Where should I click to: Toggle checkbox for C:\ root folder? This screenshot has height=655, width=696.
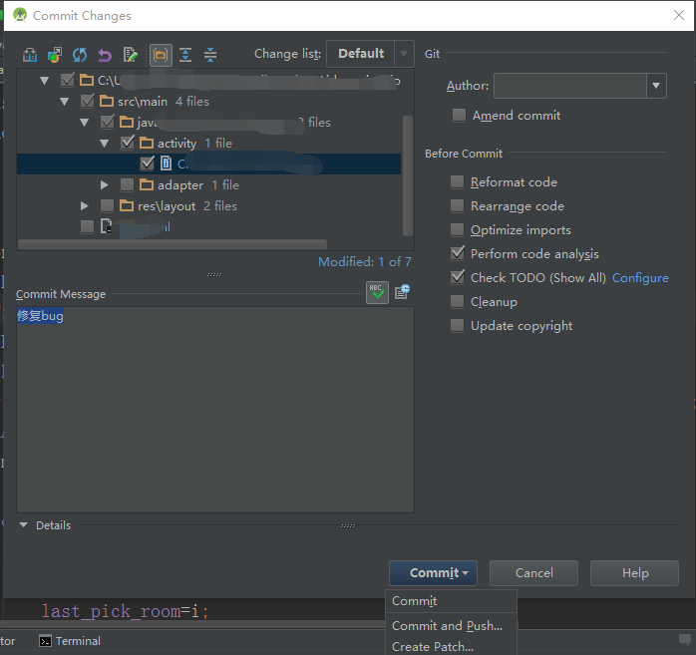[x=67, y=81]
